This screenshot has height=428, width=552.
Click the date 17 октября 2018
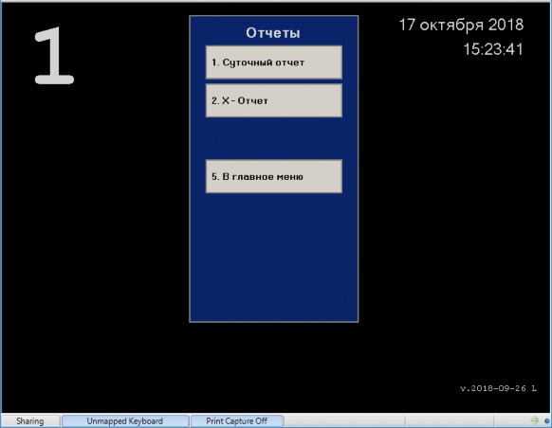click(x=461, y=25)
